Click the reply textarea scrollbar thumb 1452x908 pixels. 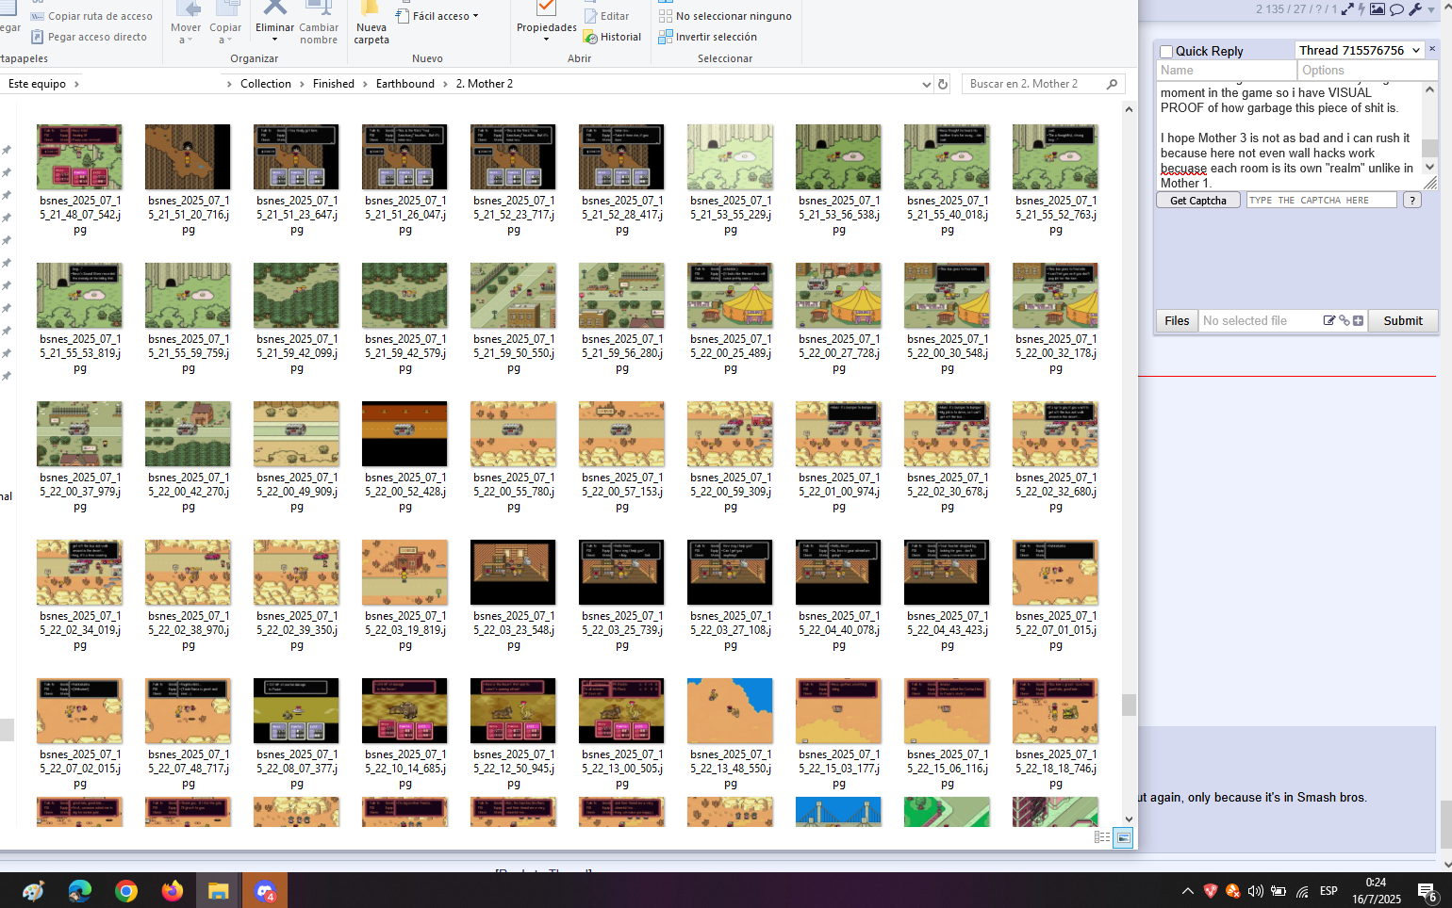point(1429,148)
